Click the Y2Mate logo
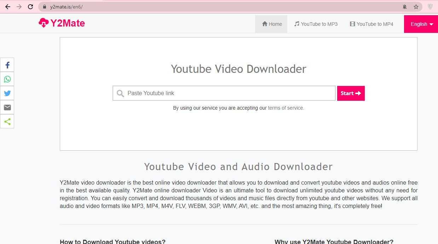The width and height of the screenshot is (438, 244). 62,23
